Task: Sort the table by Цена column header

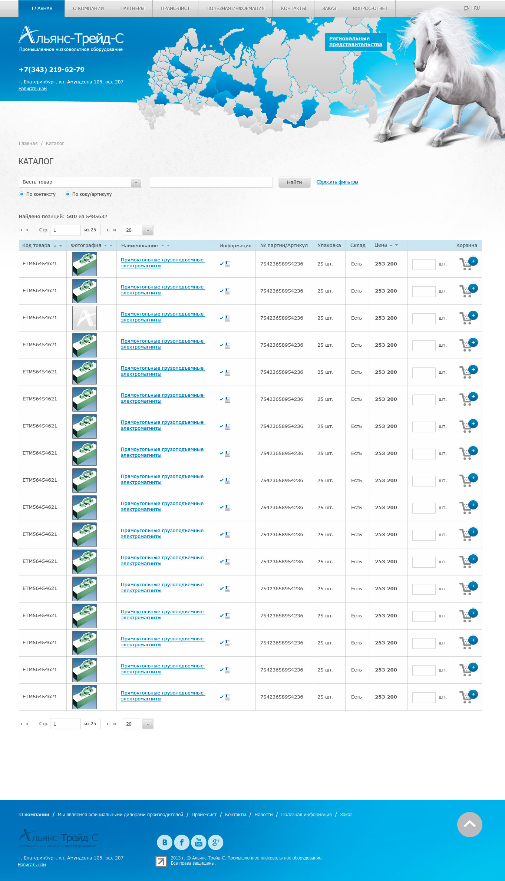Action: [x=380, y=245]
